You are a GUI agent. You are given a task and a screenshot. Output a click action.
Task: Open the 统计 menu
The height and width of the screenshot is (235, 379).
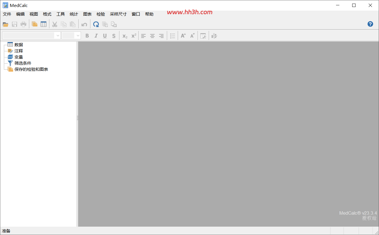(74, 14)
